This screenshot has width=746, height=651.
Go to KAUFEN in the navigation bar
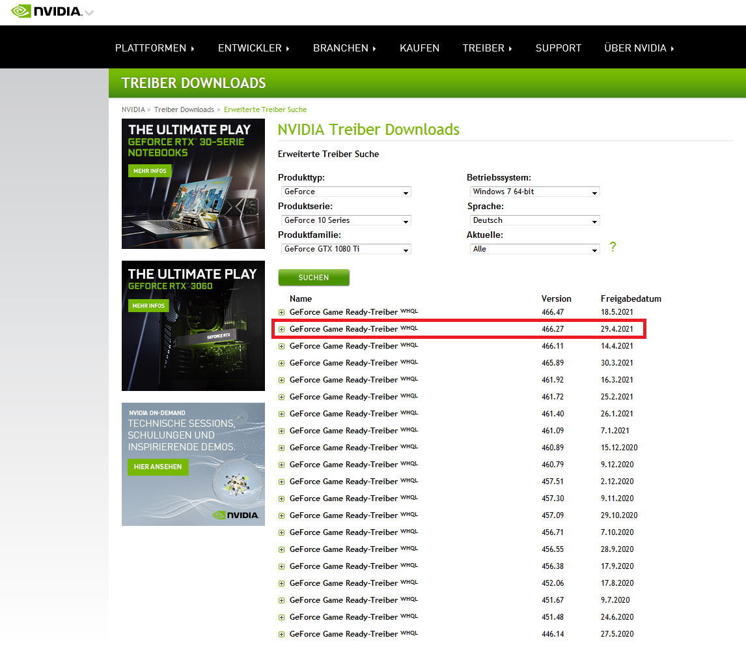419,48
